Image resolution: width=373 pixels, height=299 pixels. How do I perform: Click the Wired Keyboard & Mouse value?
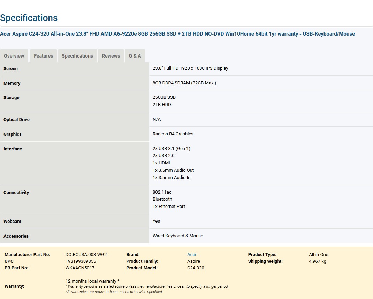(178, 236)
